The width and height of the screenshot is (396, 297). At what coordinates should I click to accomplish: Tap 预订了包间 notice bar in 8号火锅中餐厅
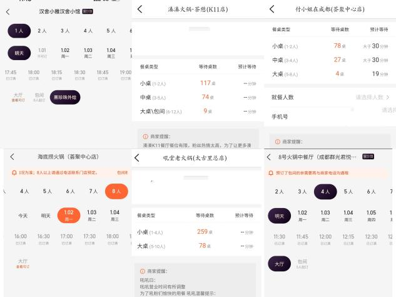coord(328,173)
